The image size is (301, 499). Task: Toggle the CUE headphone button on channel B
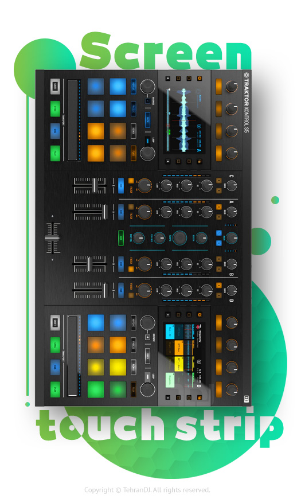click(x=121, y=264)
